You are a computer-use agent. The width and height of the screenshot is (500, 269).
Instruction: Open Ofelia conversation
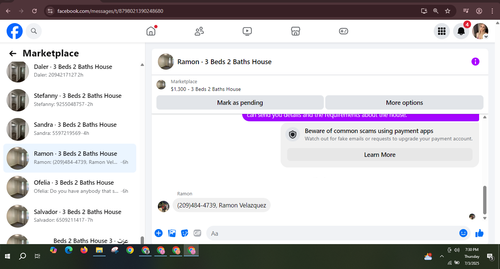(70, 187)
